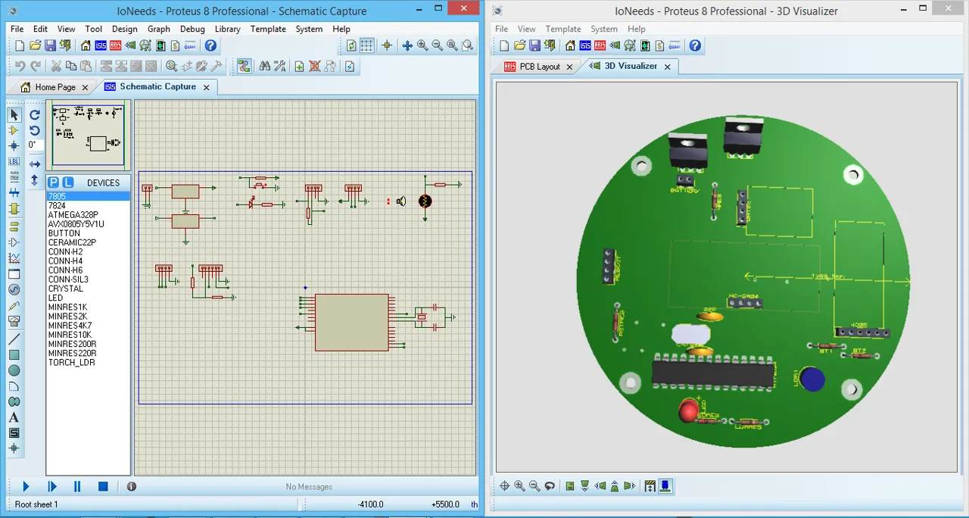
Task: Activate Component Mode in the schematic toolbar
Action: click(x=14, y=129)
